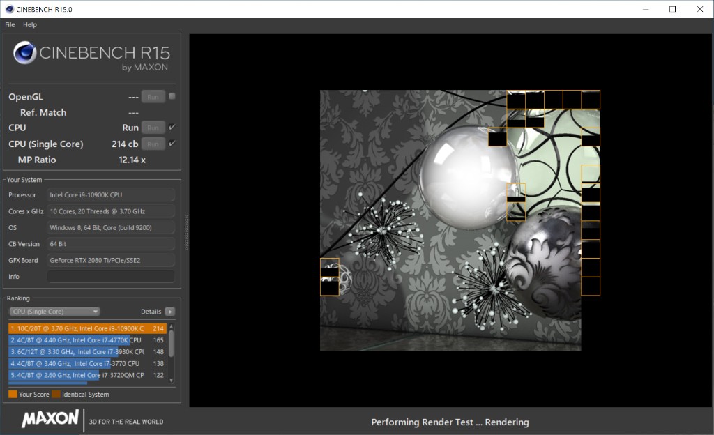
Task: Expand ranking Details with the arrow button
Action: [170, 312]
